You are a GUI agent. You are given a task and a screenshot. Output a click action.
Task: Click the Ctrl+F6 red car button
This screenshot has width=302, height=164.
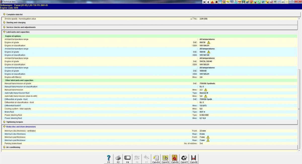(175, 159)
